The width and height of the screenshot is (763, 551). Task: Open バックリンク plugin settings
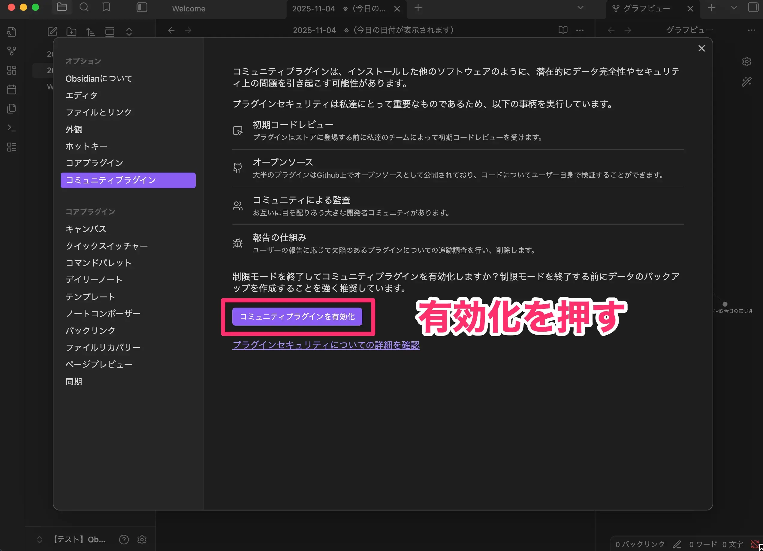[x=128, y=331]
